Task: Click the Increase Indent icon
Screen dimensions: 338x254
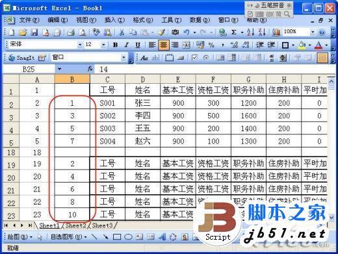Action: (x=271, y=45)
